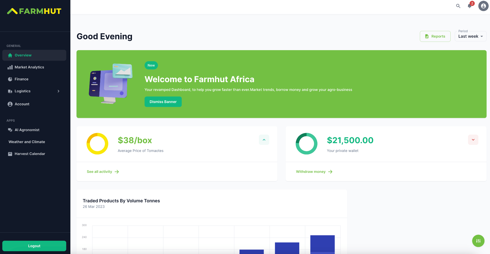Click the floating filter button at bottom right
Screen dimensions: 490x254
[x=478, y=241]
